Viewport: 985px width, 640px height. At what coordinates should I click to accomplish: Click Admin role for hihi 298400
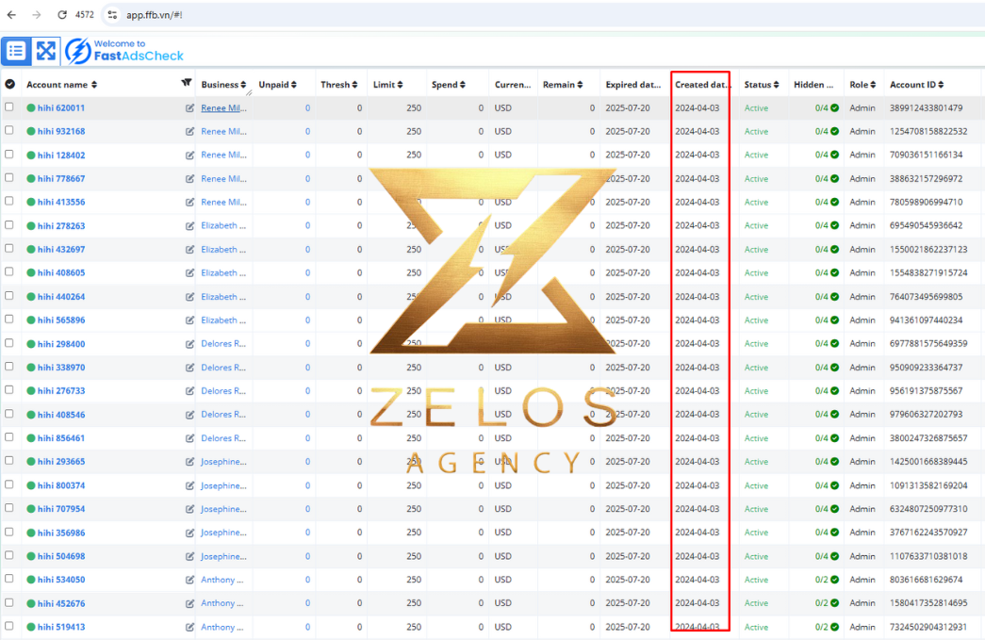862,343
